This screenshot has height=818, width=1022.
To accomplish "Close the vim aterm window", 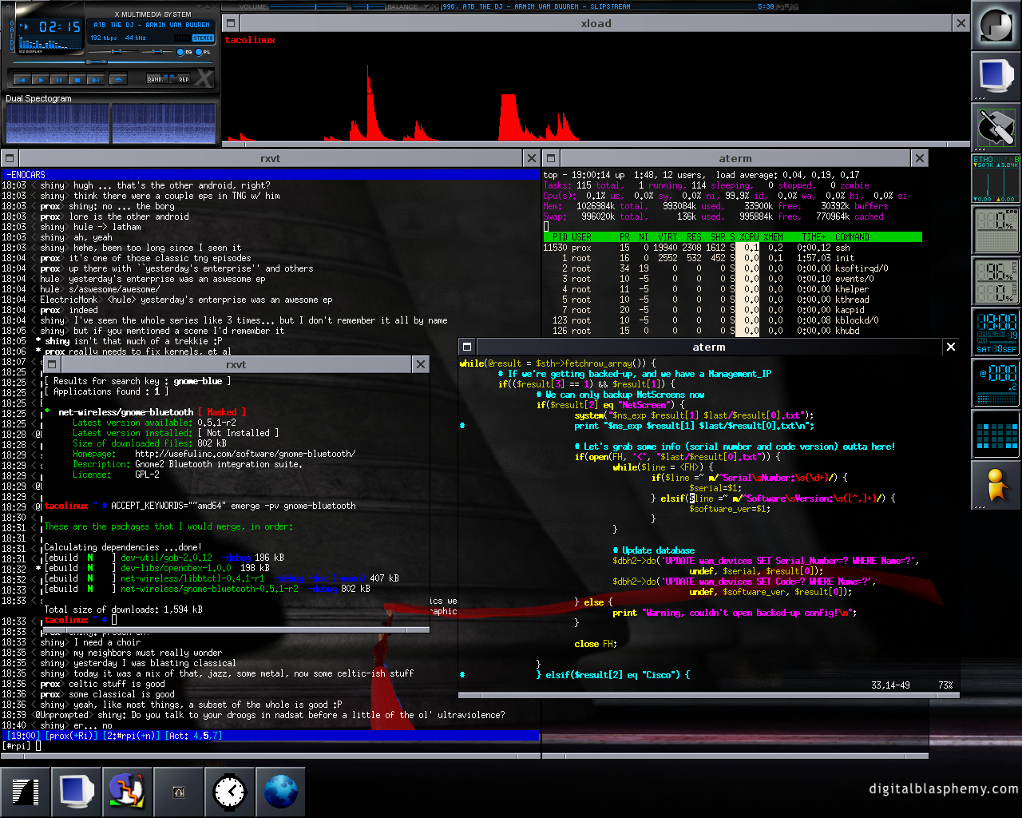I will click(950, 347).
